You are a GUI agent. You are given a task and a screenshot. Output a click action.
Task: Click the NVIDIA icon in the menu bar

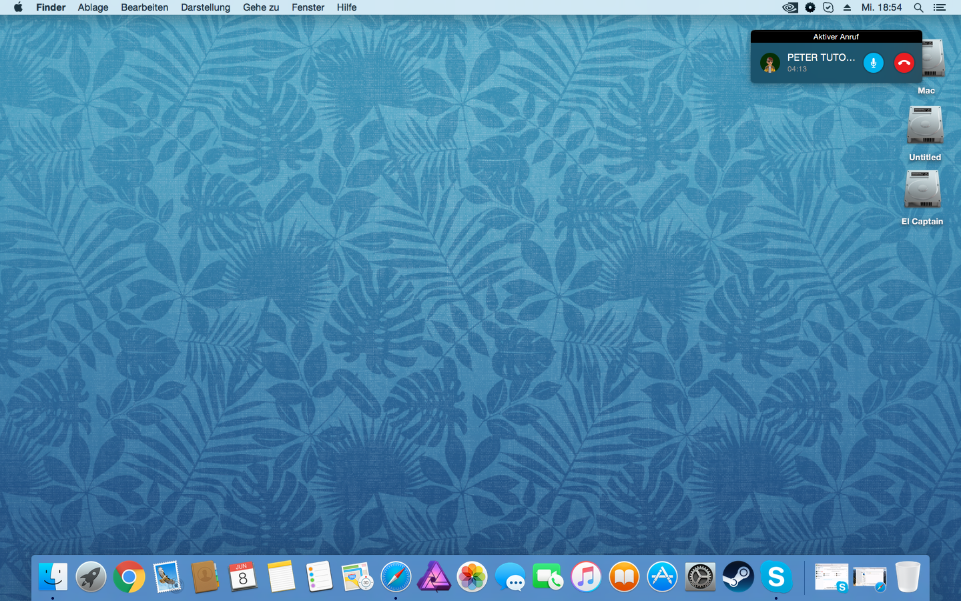[790, 7]
